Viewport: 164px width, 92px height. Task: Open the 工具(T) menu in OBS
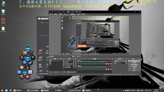(x=79, y=14)
